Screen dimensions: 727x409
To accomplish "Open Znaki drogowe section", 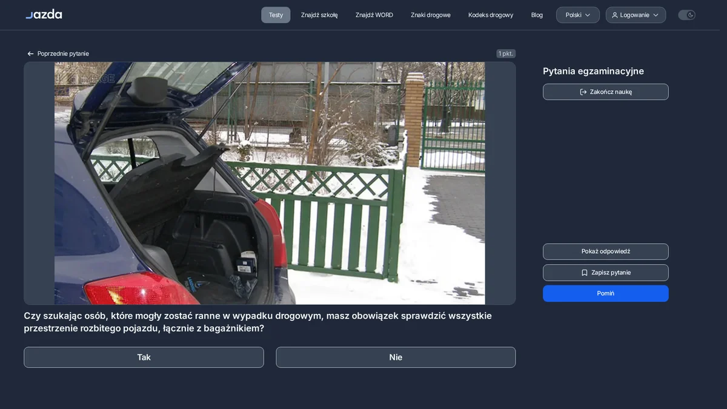I will pyautogui.click(x=431, y=15).
